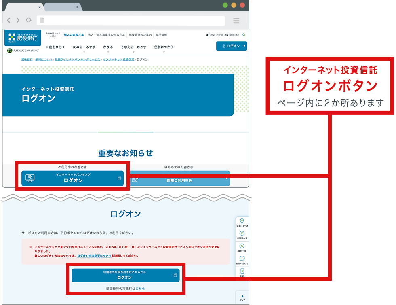The image size is (396, 305).
Task: Click the browser forward arrow
Action: 18,20
